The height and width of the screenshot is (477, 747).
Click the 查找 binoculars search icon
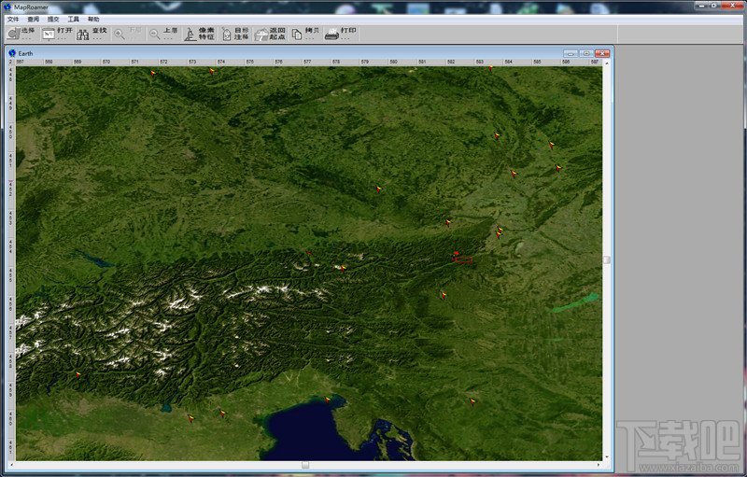pos(83,34)
